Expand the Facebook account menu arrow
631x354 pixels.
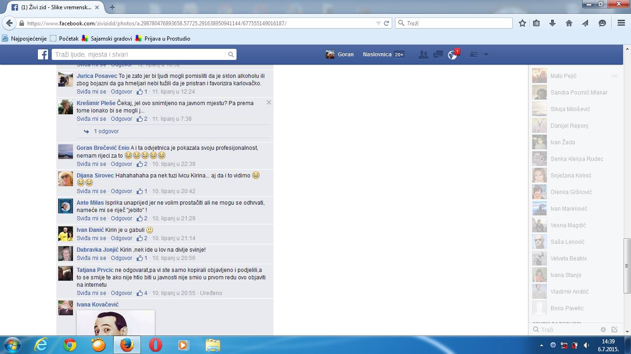click(486, 54)
